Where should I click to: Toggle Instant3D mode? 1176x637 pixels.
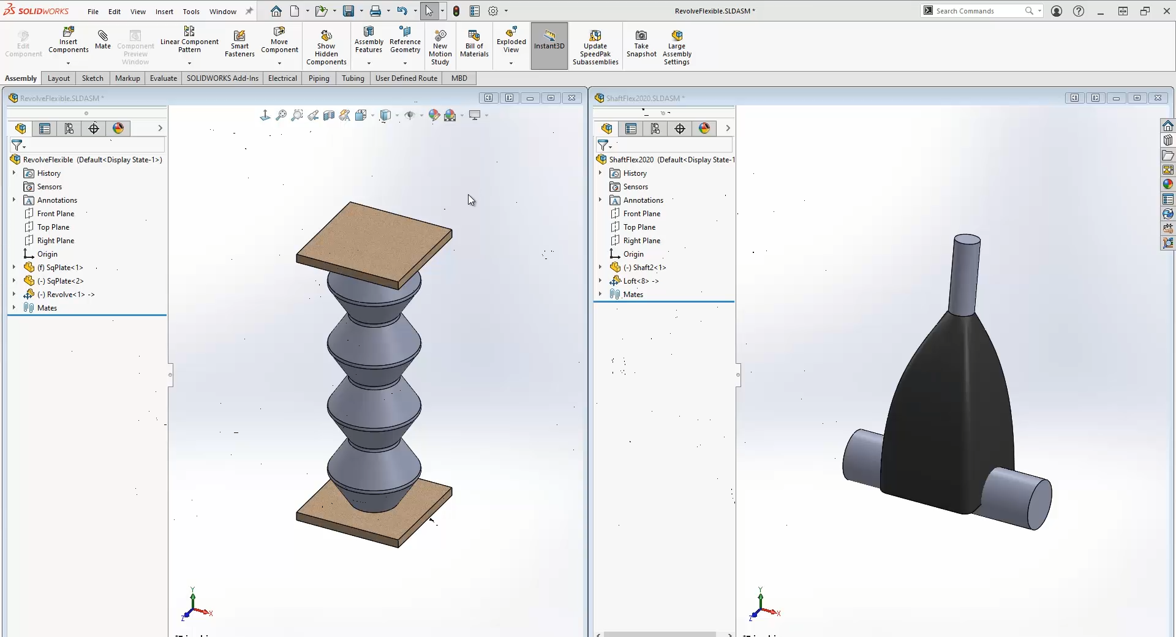[x=549, y=46]
